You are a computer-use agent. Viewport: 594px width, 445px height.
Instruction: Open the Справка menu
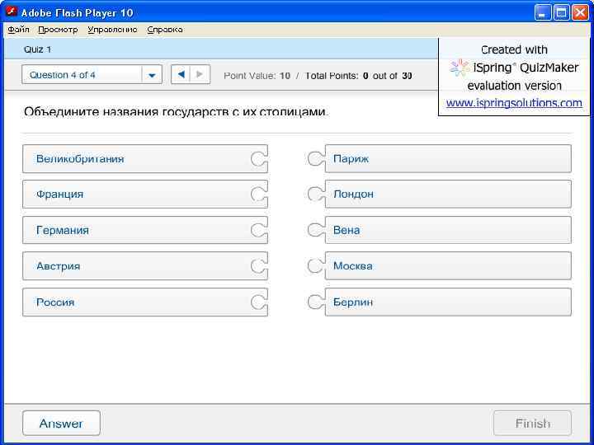(x=165, y=30)
